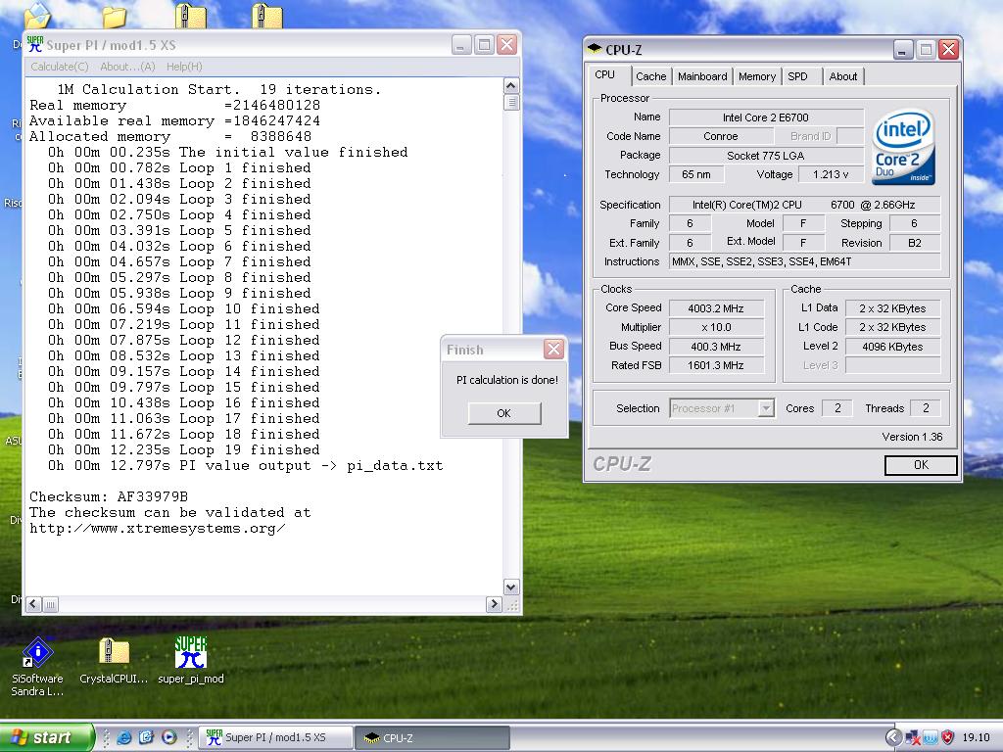Show hidden tray icons arrow
This screenshot has width=1003, height=752.
pyautogui.click(x=893, y=738)
